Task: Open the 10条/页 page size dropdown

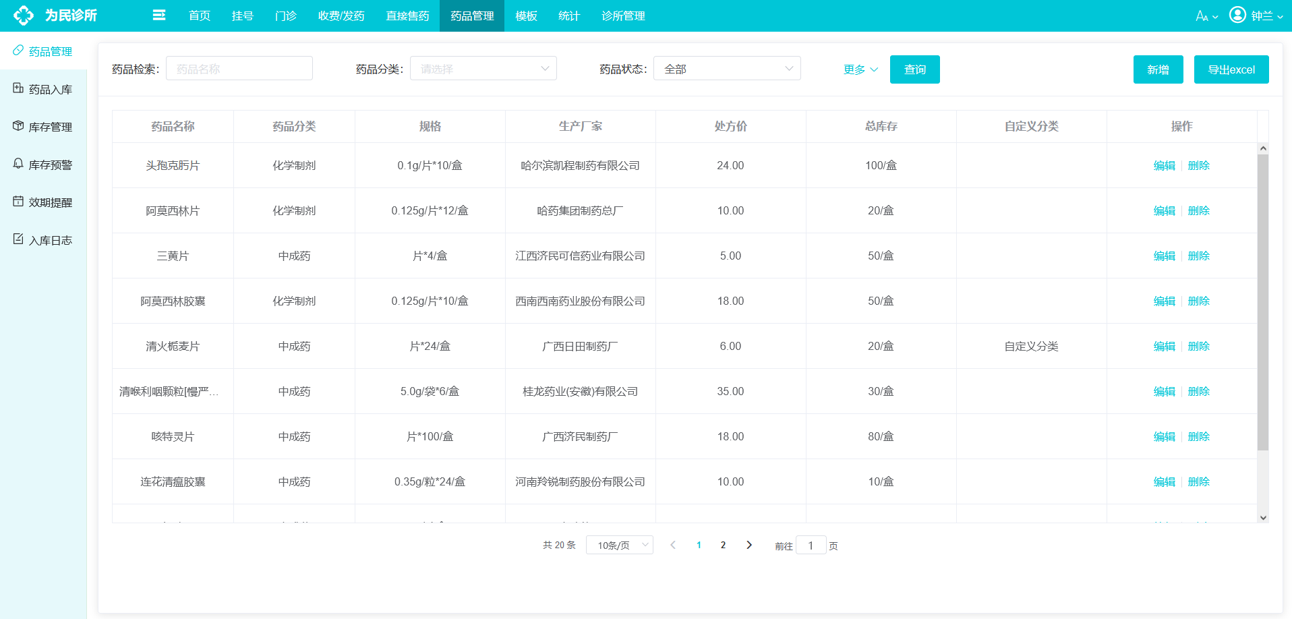Action: pos(620,545)
